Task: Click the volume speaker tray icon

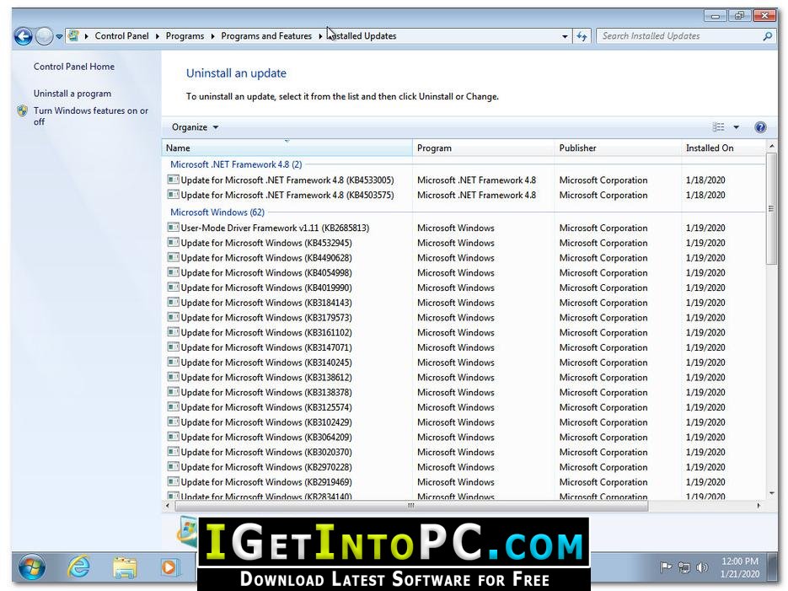Action: tap(701, 568)
